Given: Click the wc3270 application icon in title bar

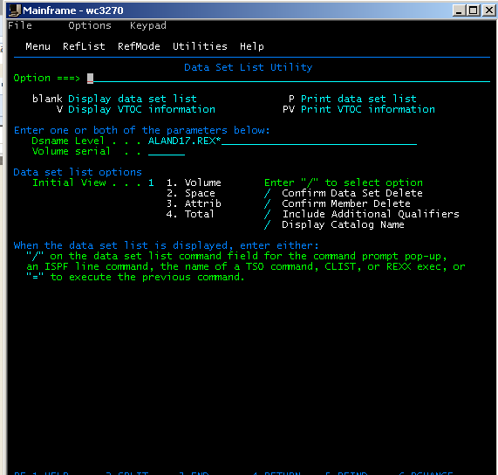Looking at the screenshot, I should (15, 10).
